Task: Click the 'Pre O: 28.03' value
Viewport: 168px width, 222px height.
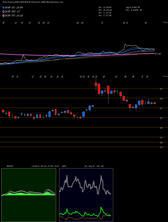Action: (x=105, y=7)
